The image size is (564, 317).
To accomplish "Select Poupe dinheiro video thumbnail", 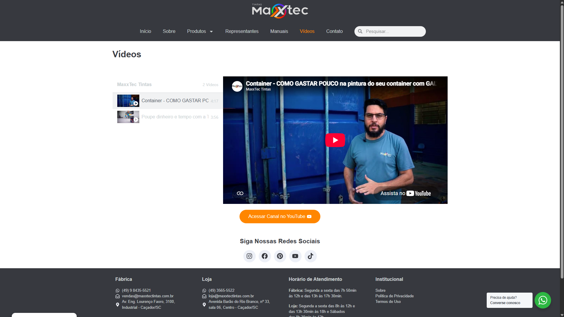I will coord(128,117).
